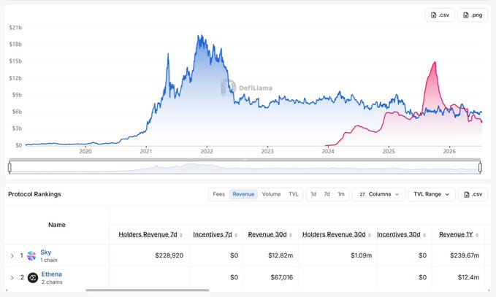Screen dimensions: 496x297
Task: Sort by Incentives 30d column
Action: (x=399, y=234)
